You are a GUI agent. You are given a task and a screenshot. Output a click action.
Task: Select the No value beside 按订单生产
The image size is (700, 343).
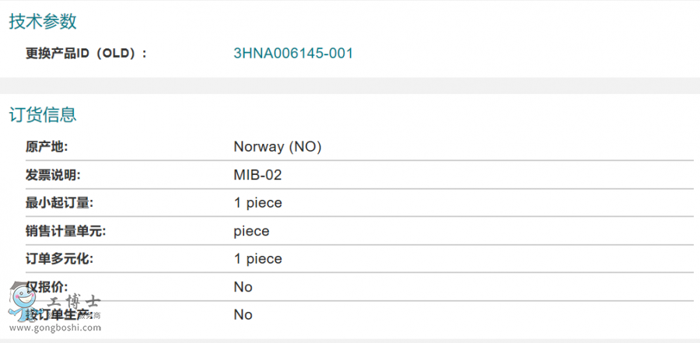tap(243, 315)
